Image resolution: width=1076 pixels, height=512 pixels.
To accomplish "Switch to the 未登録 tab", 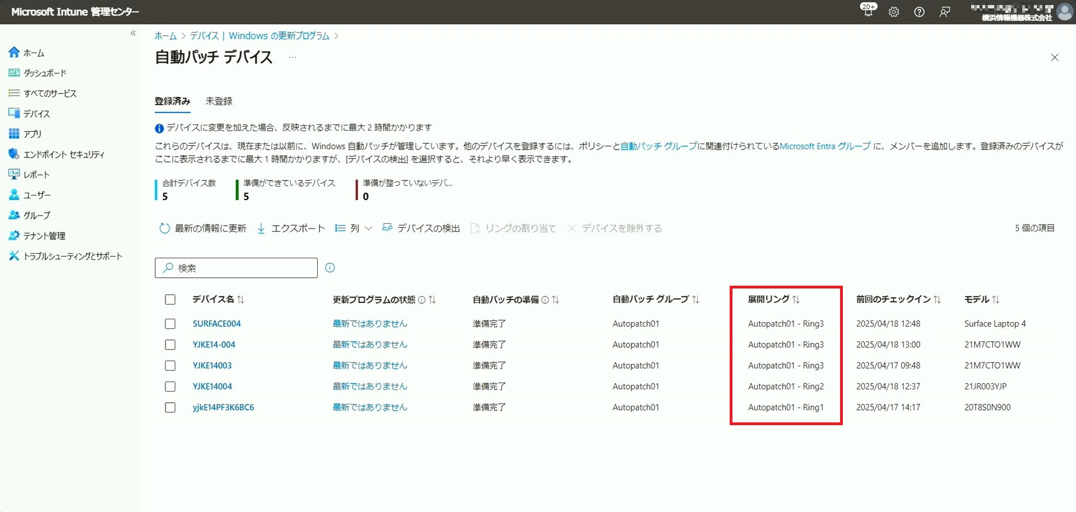I will (219, 101).
